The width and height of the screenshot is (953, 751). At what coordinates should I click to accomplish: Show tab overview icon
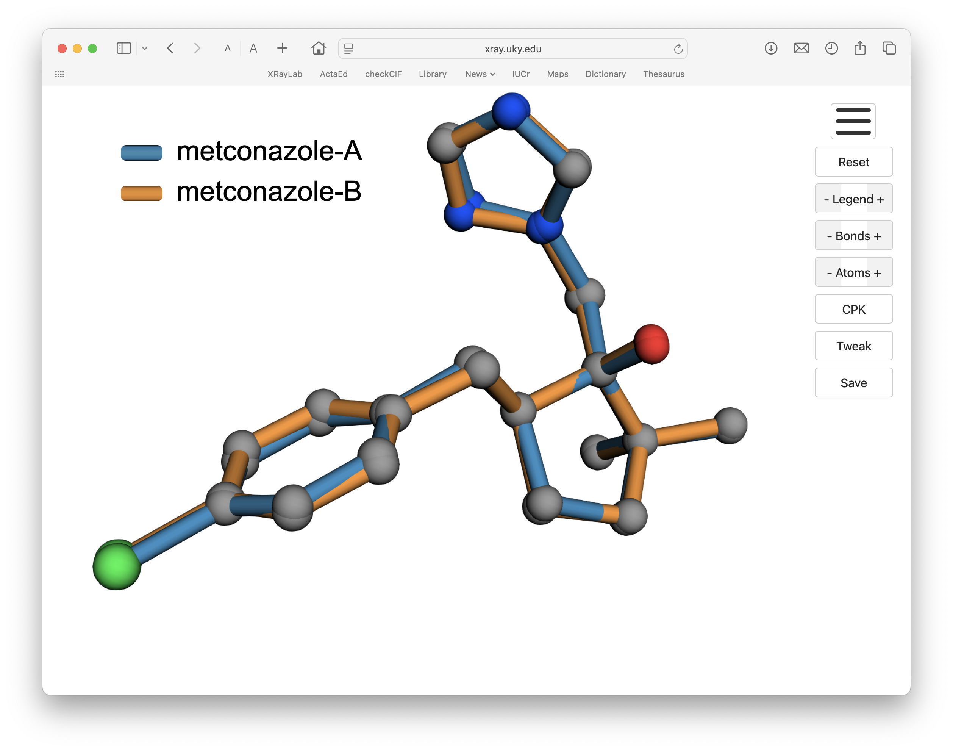tap(889, 49)
